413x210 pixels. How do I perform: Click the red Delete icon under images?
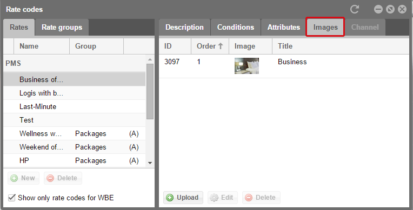[249, 198]
